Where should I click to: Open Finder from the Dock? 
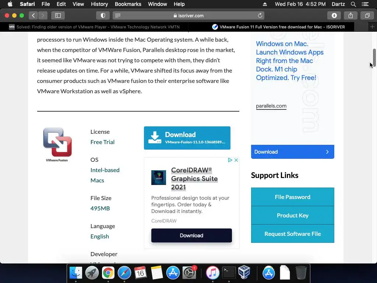(76, 273)
